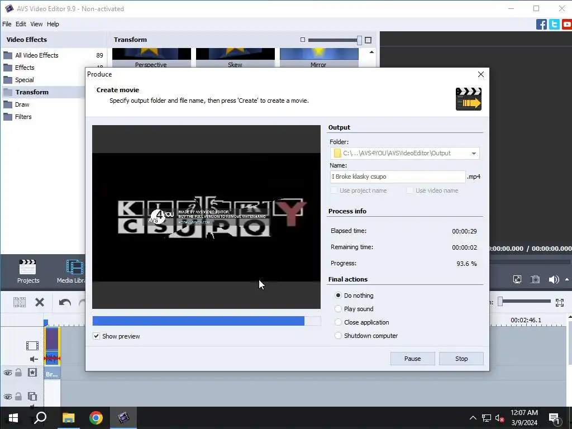Click the video effects track star icon
Screen dimensions: 572x429
pyautogui.click(x=32, y=373)
